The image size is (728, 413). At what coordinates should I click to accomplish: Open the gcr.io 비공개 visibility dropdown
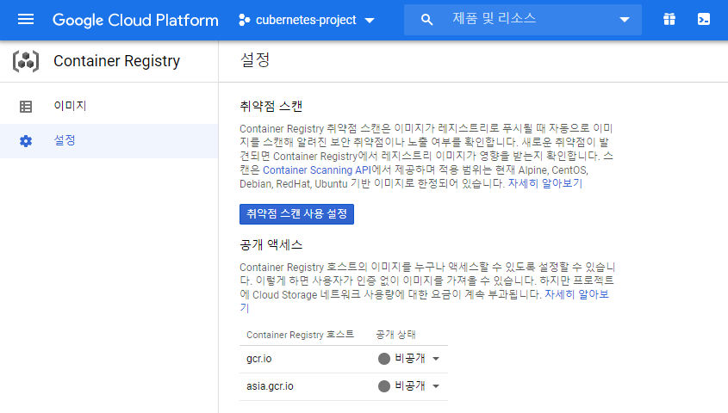(409, 359)
